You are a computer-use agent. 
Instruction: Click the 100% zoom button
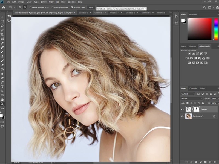coord(91,7)
